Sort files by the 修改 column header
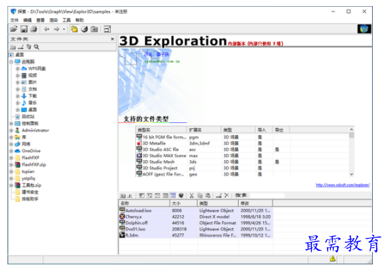The height and width of the screenshot is (265, 387). pyautogui.click(x=256, y=203)
